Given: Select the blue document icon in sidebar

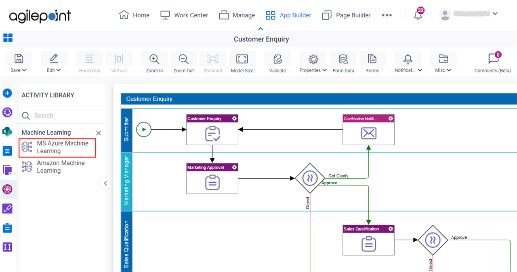Looking at the screenshot, I should click(x=7, y=151).
